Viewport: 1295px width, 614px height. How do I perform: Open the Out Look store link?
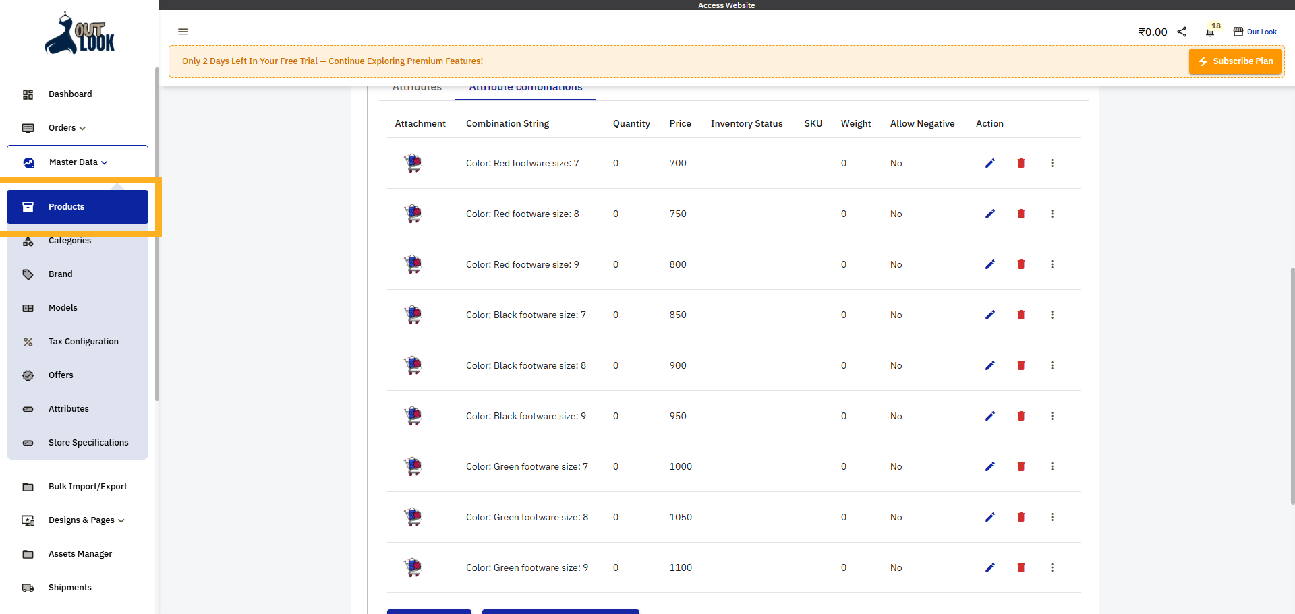click(1255, 32)
